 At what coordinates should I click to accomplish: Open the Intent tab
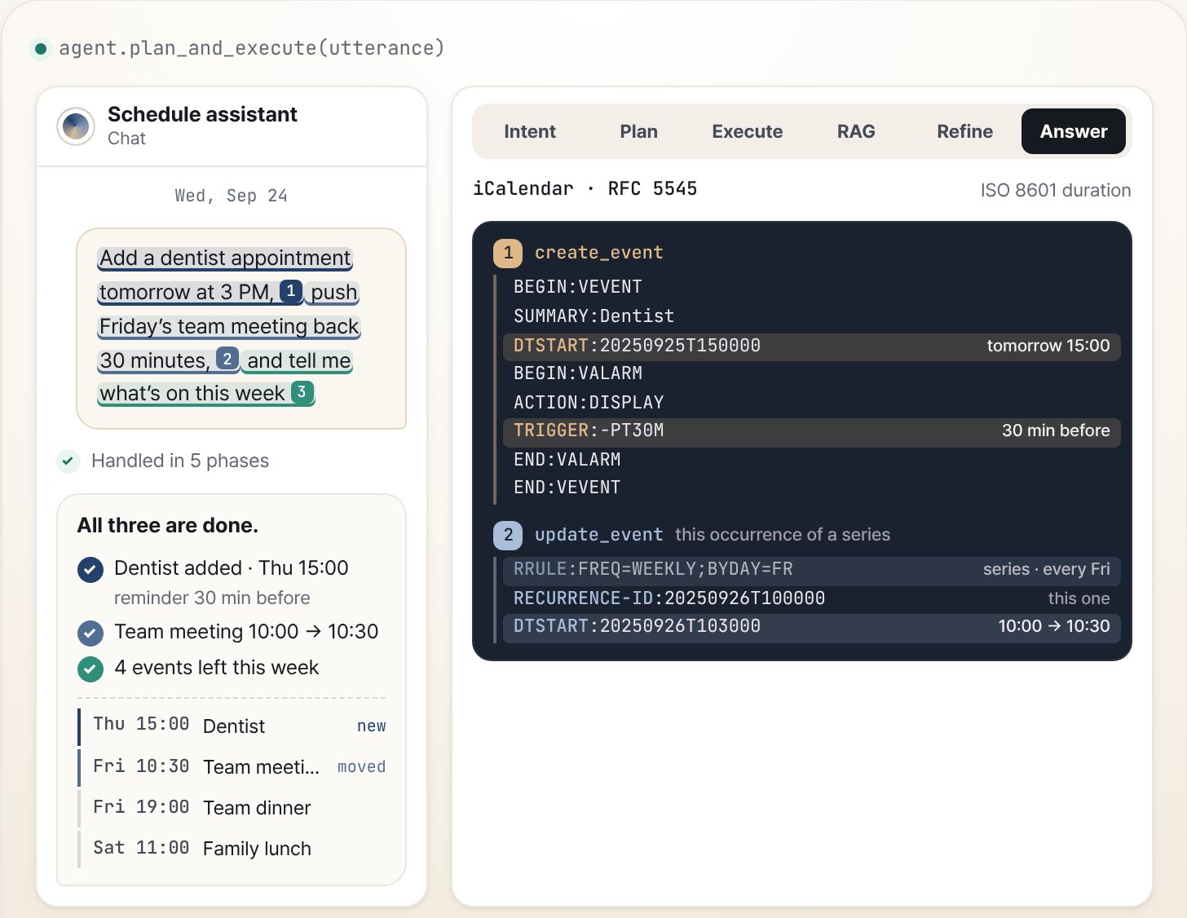529,131
